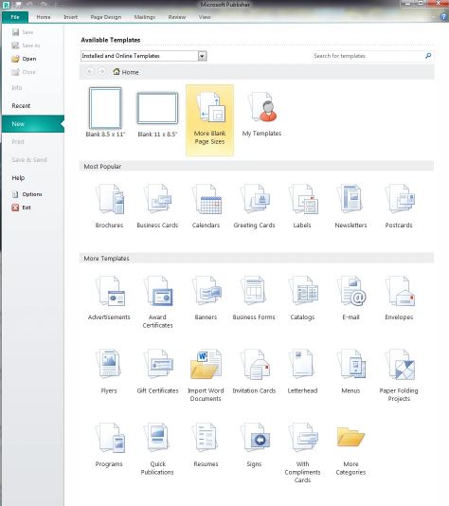Viewport: 449px width, 506px height.
Task: Choose the Greeting Cards template category
Action: click(254, 206)
